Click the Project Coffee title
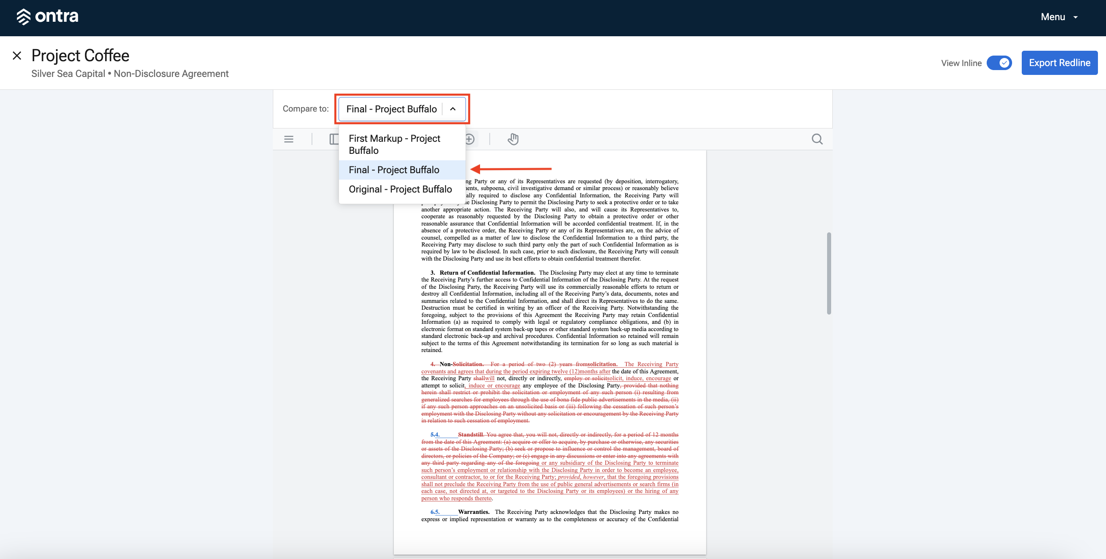 click(80, 55)
